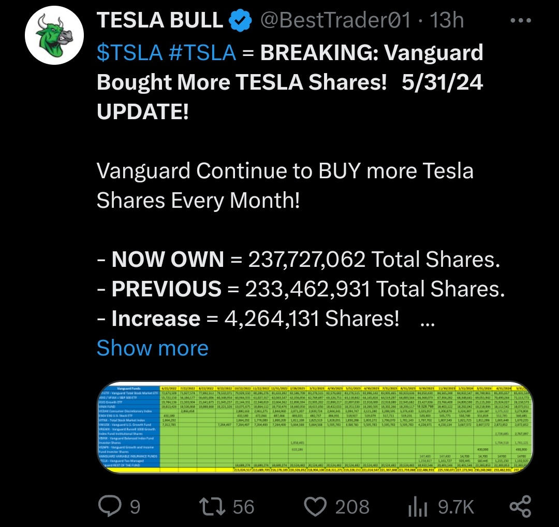Click the 13h post timestamp

[x=447, y=21]
